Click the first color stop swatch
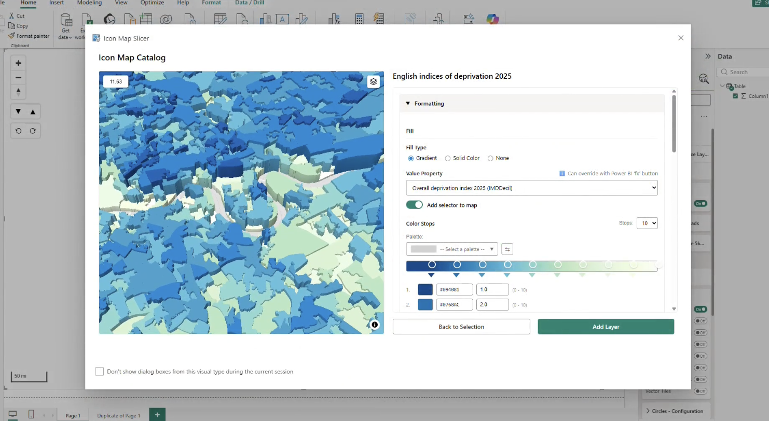 (425, 290)
